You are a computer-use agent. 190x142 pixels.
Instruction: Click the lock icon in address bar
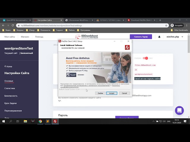pyautogui.click(x=18, y=25)
